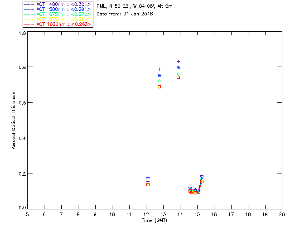
Task: Click the blue asterisk marker near 0.75
Action: point(159,76)
